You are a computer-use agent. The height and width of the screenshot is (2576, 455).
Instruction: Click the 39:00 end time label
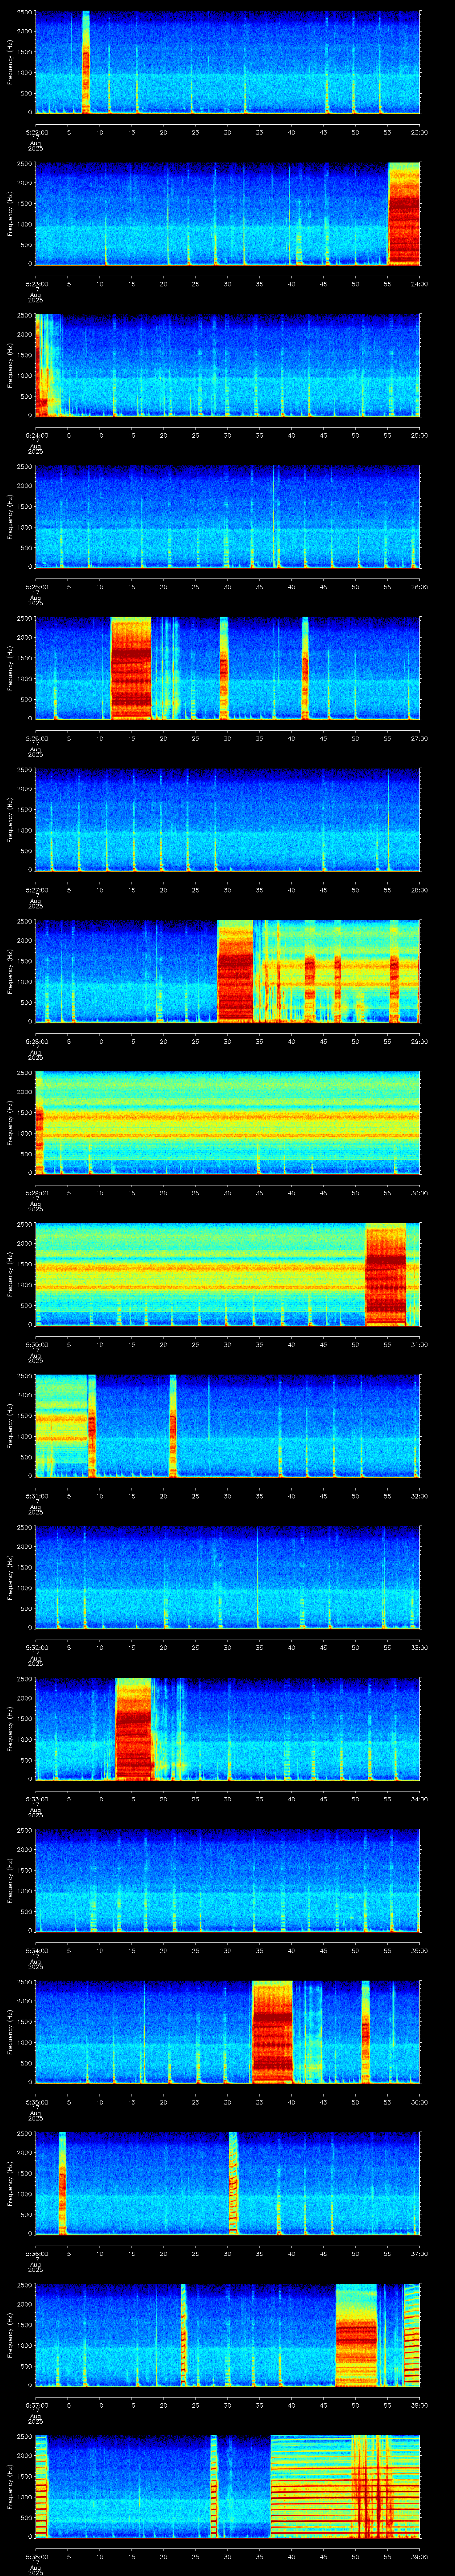click(x=419, y=2556)
